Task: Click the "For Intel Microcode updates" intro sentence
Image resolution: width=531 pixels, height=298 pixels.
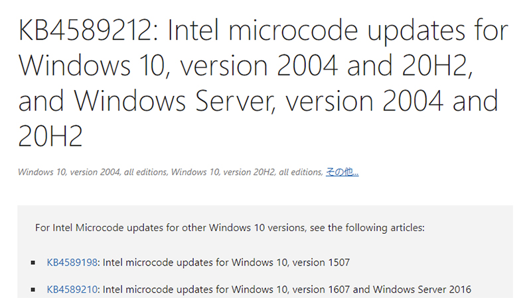Action: pos(119,228)
